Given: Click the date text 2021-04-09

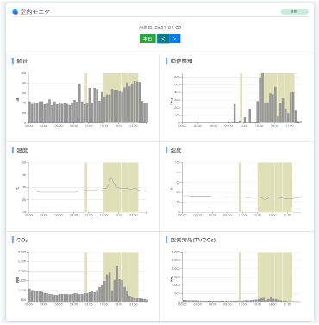Looking at the screenshot, I should coord(168,28).
